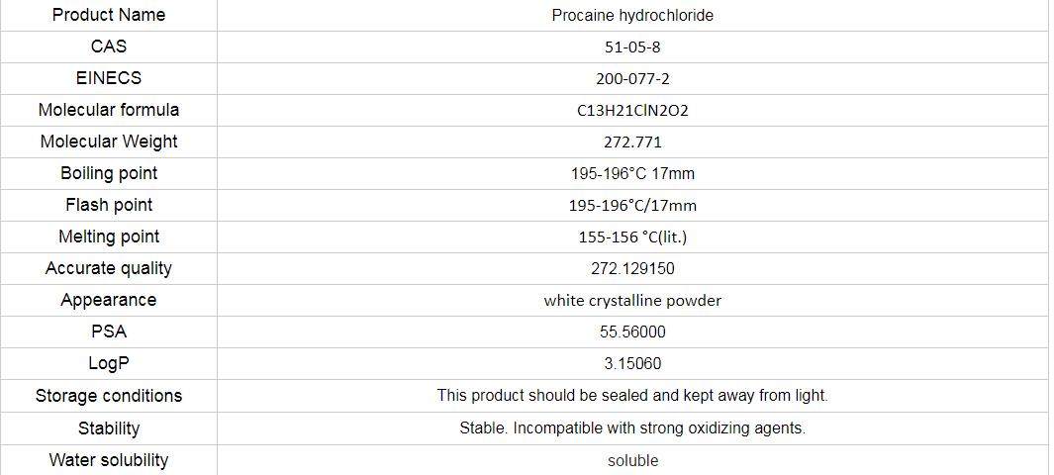The image size is (1054, 475).
Task: Select the accurate quality value 272.129150
Action: (632, 268)
